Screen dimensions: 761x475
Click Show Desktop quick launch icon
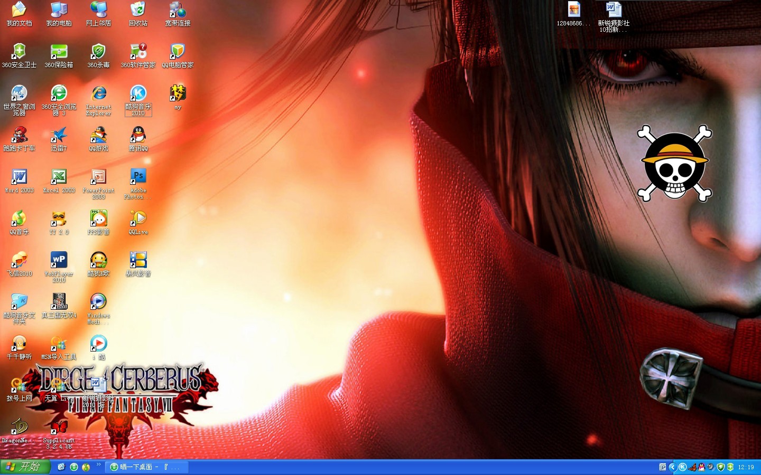[61, 467]
